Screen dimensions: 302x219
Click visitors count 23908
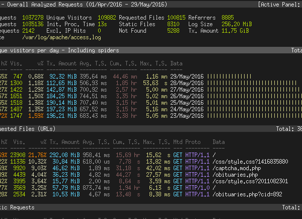coord(18,155)
